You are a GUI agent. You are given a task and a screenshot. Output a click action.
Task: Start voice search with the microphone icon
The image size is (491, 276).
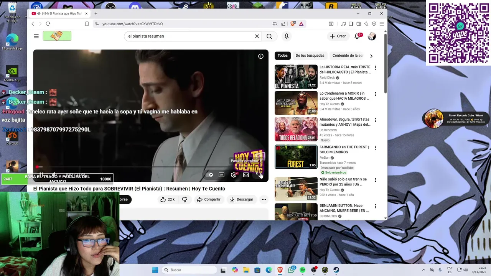click(x=287, y=36)
